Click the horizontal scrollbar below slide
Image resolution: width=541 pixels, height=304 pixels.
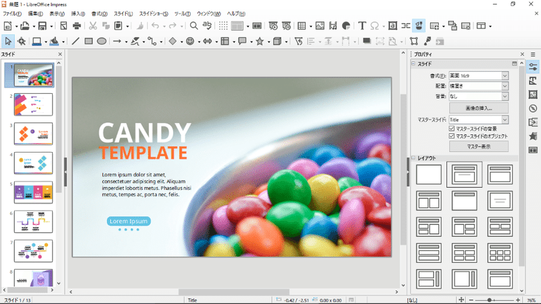(x=234, y=292)
